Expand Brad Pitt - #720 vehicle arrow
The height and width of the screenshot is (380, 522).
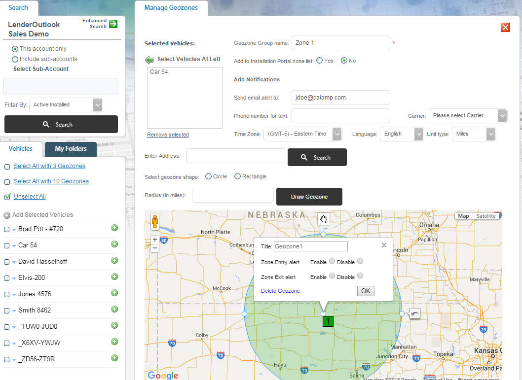click(14, 230)
